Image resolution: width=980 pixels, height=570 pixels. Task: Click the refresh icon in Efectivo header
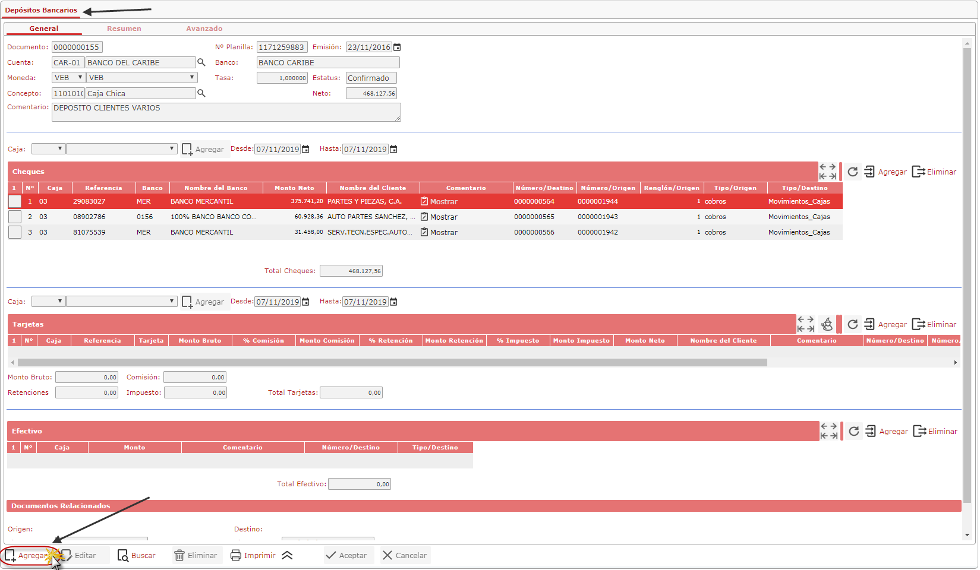click(x=854, y=431)
